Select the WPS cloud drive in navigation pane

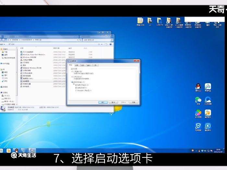[x=5, y=63]
